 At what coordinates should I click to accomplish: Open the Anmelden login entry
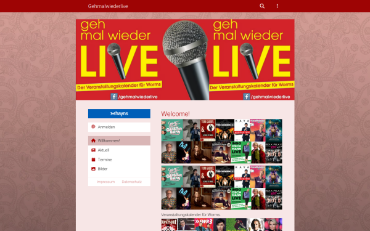pos(119,127)
